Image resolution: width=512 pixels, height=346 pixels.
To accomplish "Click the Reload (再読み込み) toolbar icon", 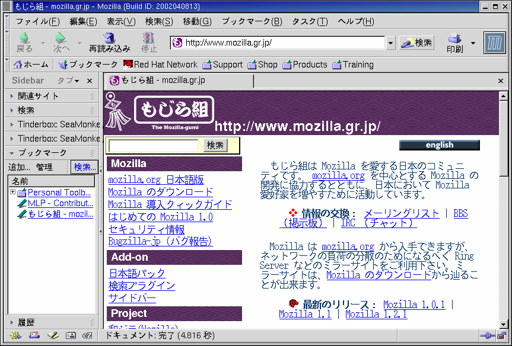I will (110, 38).
